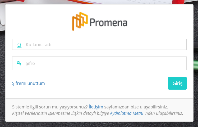Viewport: 198px width, 127px height.
Task: Focus the Şifre password field
Action: pos(99,63)
